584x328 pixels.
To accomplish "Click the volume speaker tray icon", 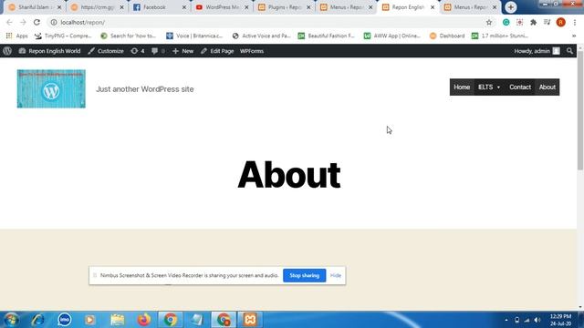I will (x=537, y=320).
